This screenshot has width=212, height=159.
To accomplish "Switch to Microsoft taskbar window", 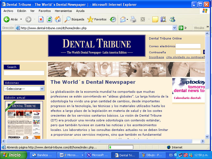I will [98, 155].
